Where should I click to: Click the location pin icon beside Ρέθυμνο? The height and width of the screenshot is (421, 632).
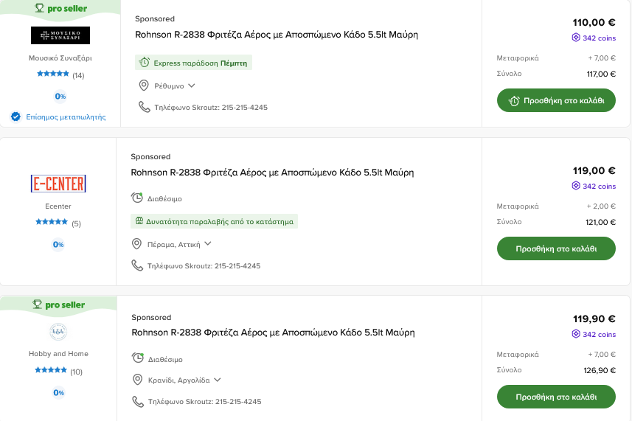coord(145,86)
